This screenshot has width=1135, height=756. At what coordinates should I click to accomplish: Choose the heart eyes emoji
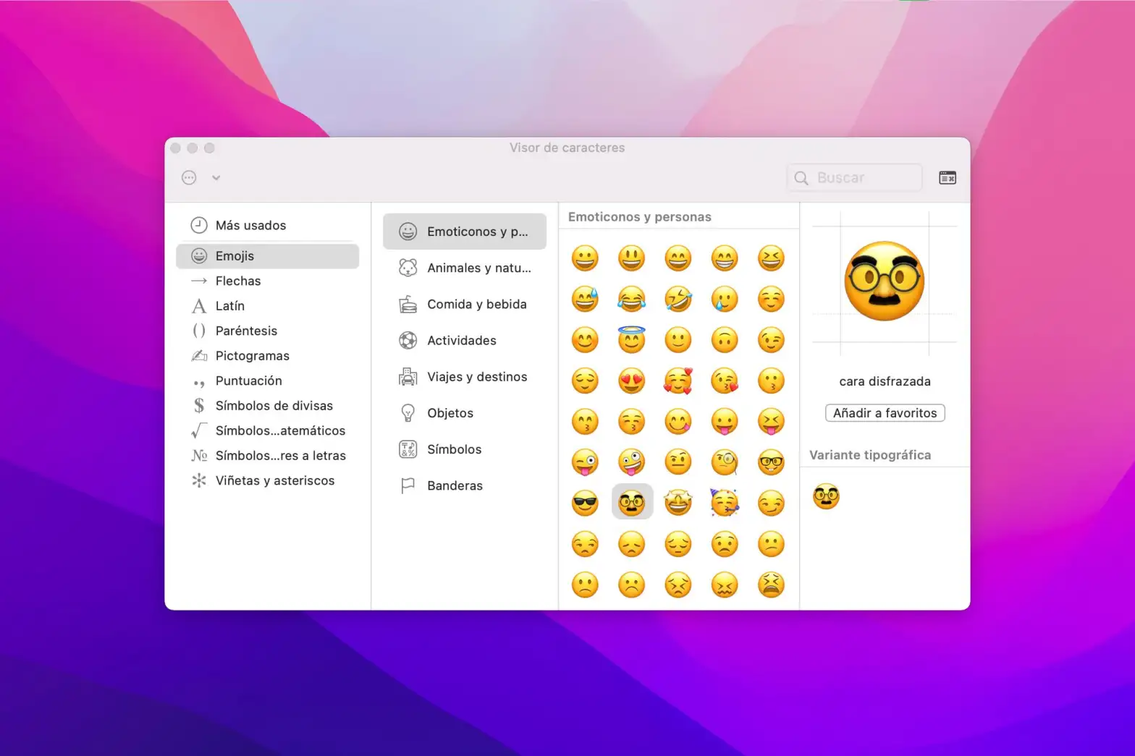[631, 381]
